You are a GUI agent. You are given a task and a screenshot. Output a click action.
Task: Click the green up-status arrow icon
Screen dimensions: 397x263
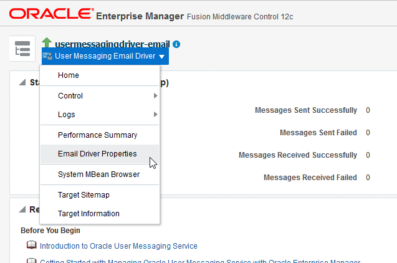(47, 42)
